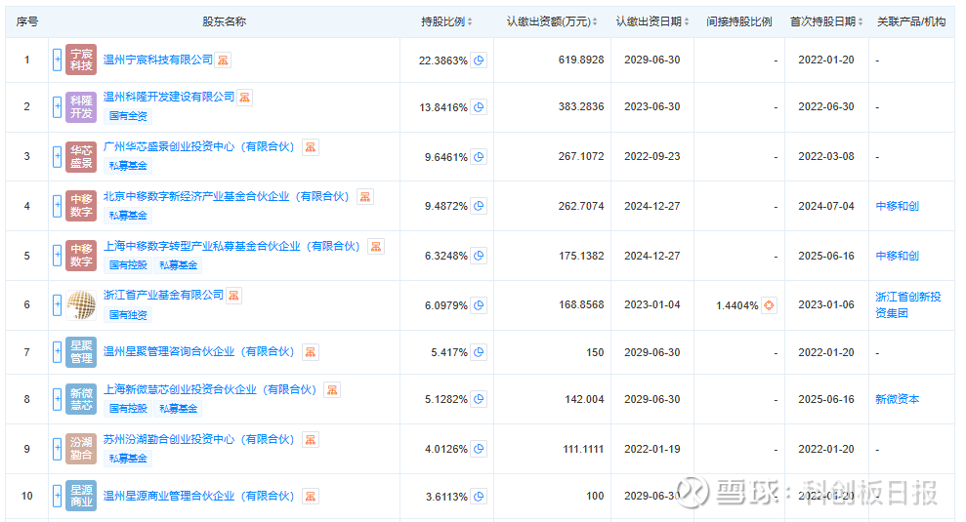This screenshot has height=522, width=966.
Task: Expand row for 温州星源商业管理合伙企业
Action: coord(57,496)
